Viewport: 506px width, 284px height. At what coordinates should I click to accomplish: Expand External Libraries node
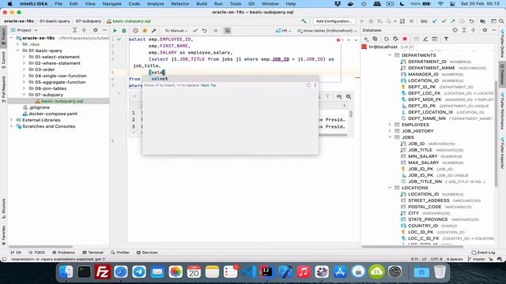12,120
